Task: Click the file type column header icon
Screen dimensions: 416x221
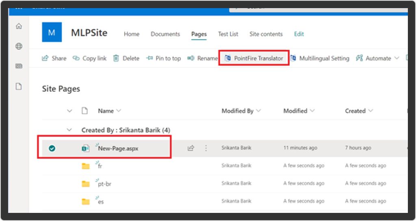Action: [84, 111]
